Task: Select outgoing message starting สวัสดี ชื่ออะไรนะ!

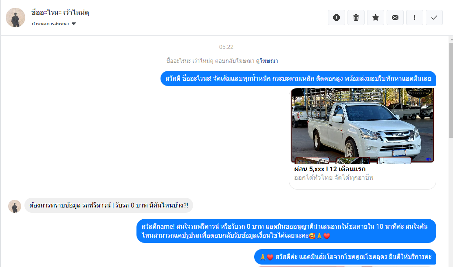Action: click(298, 78)
